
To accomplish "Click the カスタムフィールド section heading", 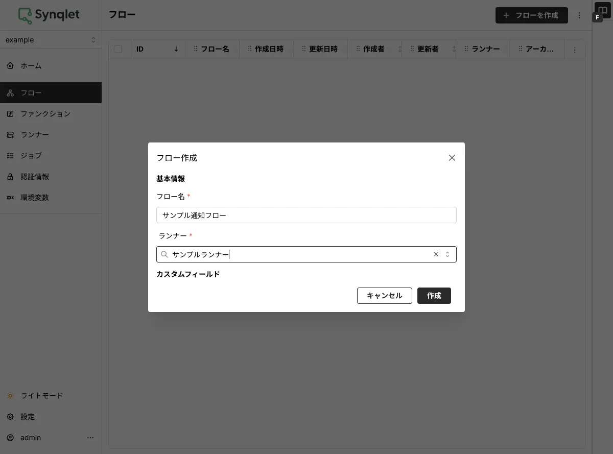I will (x=188, y=274).
